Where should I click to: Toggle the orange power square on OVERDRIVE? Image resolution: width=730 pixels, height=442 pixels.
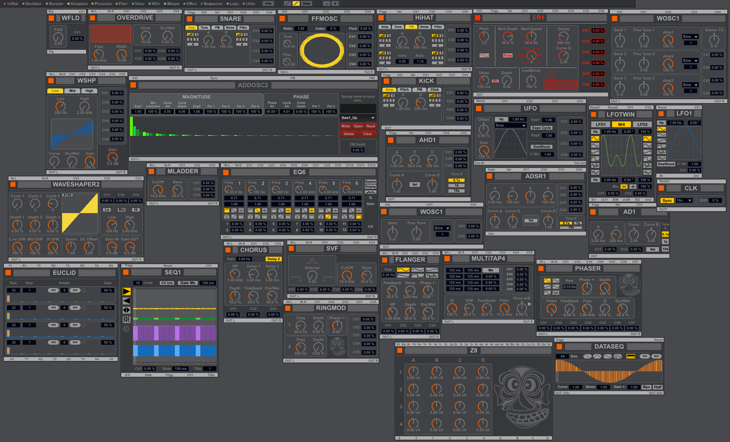tap(93, 18)
